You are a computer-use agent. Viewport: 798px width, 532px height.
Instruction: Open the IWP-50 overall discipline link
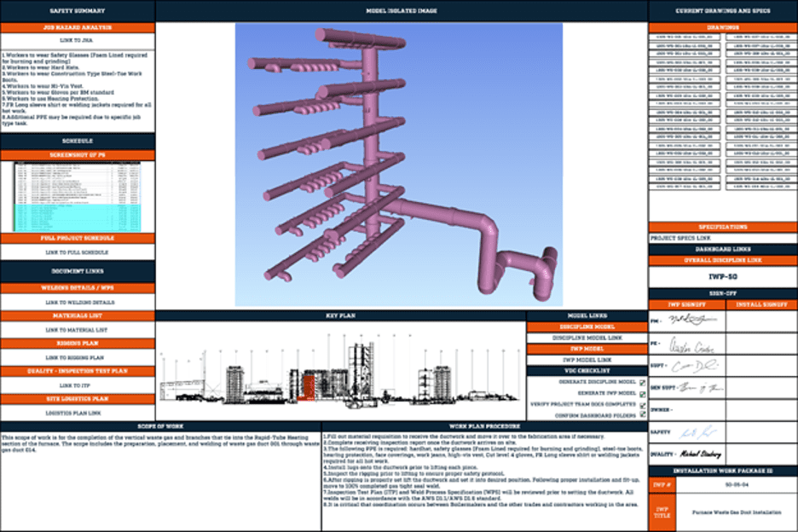pyautogui.click(x=723, y=277)
